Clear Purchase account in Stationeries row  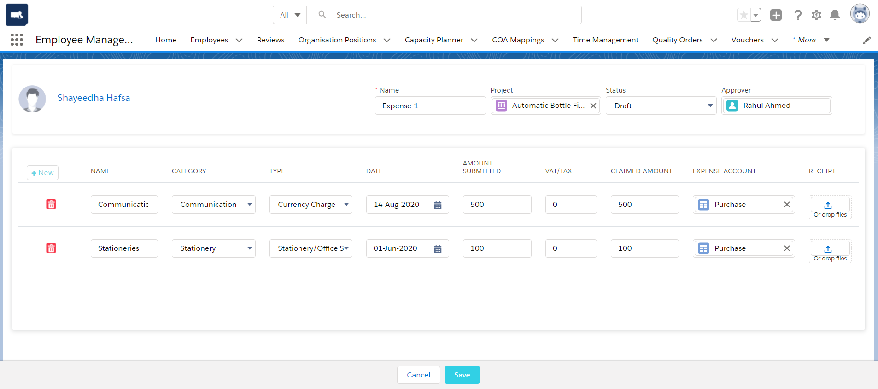tap(787, 248)
